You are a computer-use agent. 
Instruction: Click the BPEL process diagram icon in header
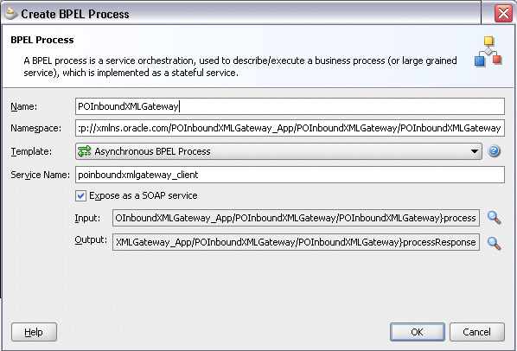pyautogui.click(x=488, y=51)
